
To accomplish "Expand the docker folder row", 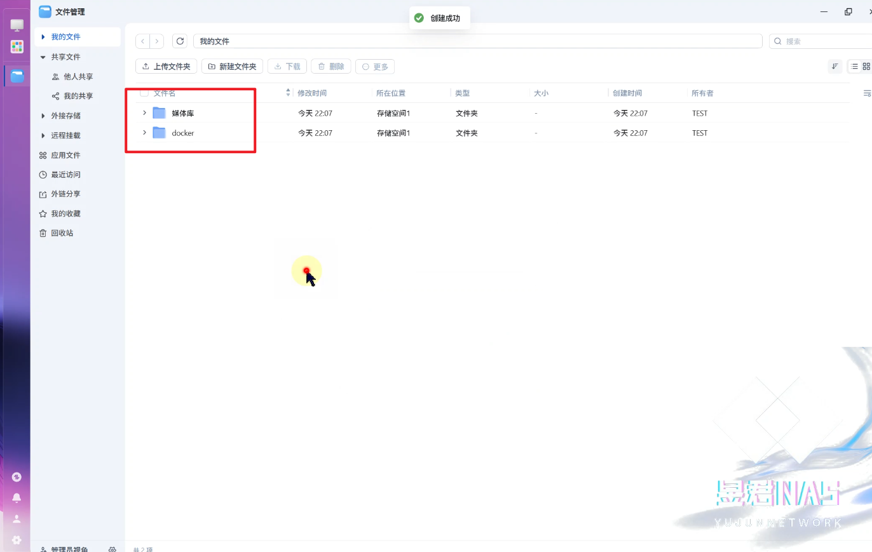I will pos(144,133).
